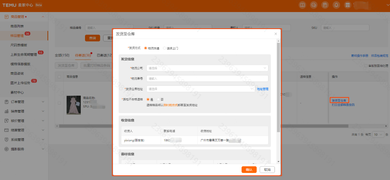Screen dimensions: 390x180
Task: Click the recipient name yixiong(百吉吉)
Action: click(134, 140)
